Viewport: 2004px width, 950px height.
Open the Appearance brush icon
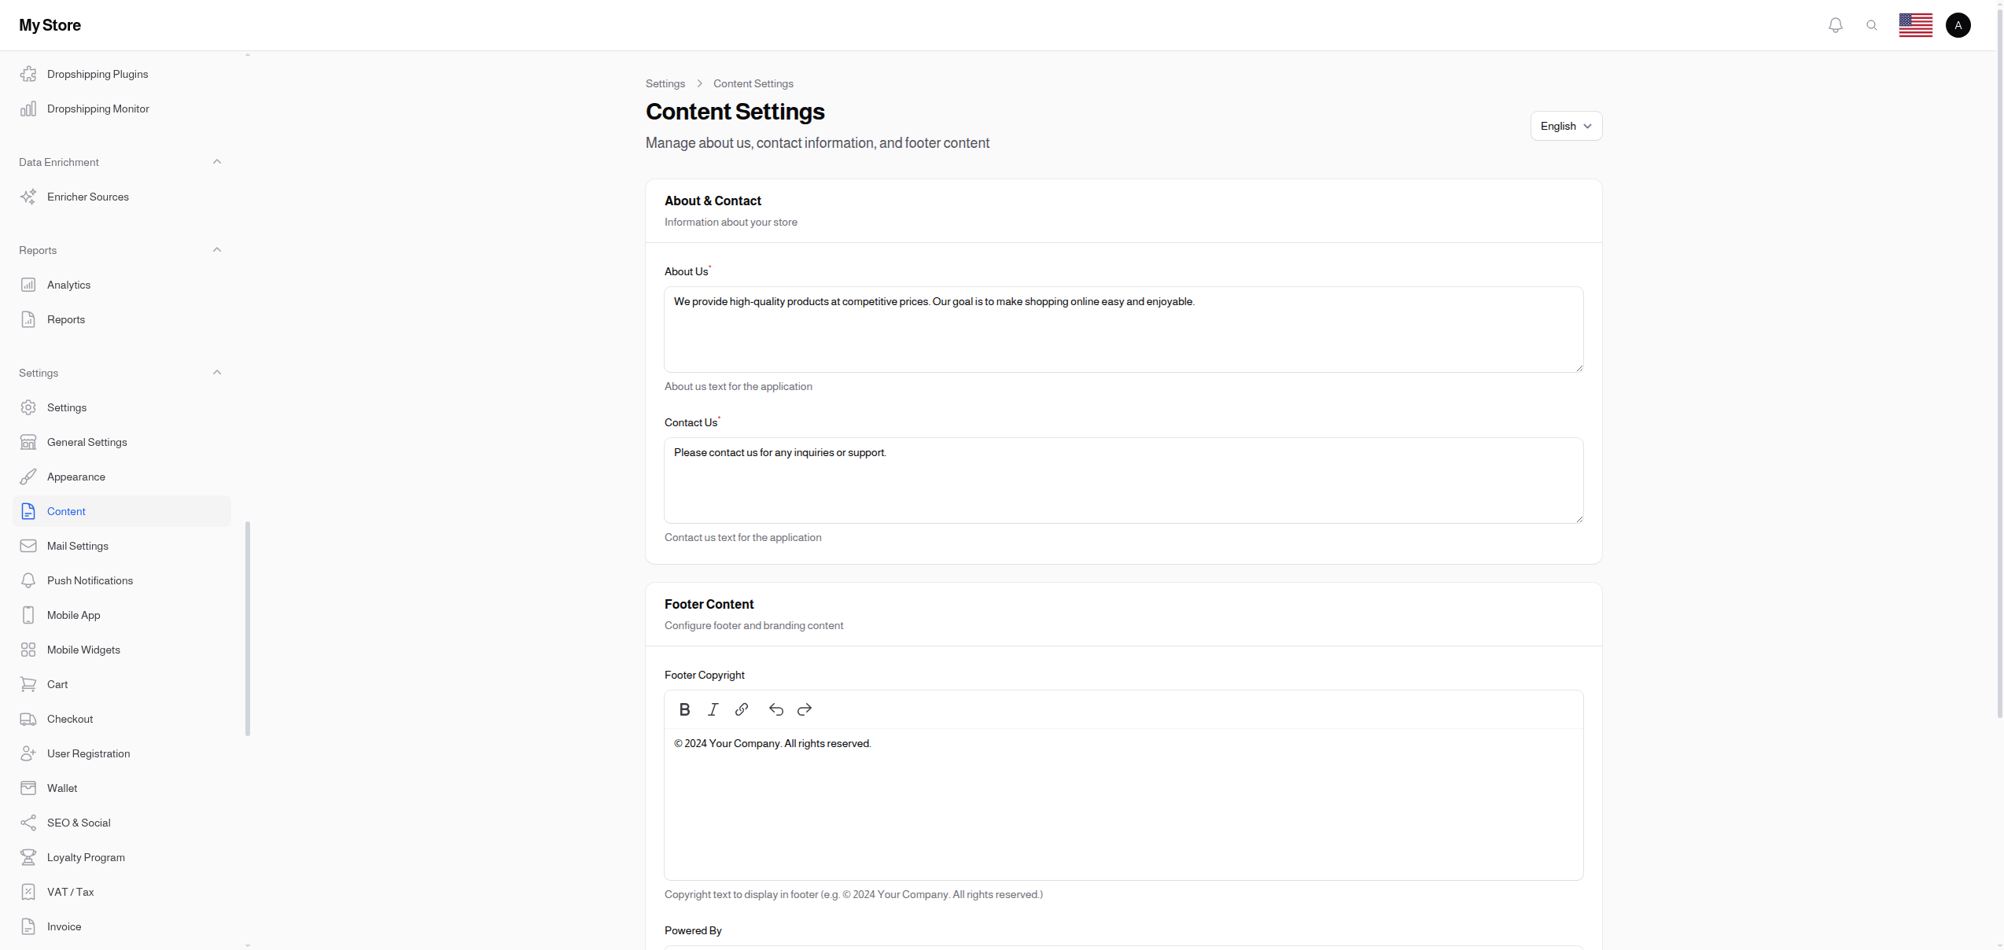28,477
